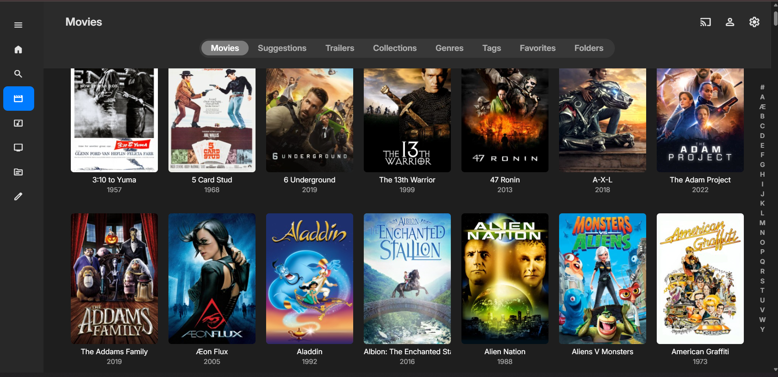Jump to letter H in alphabet picker

(x=763, y=174)
